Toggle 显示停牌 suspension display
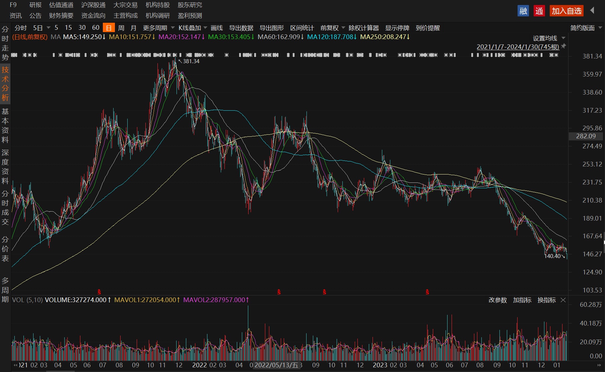 [397, 28]
